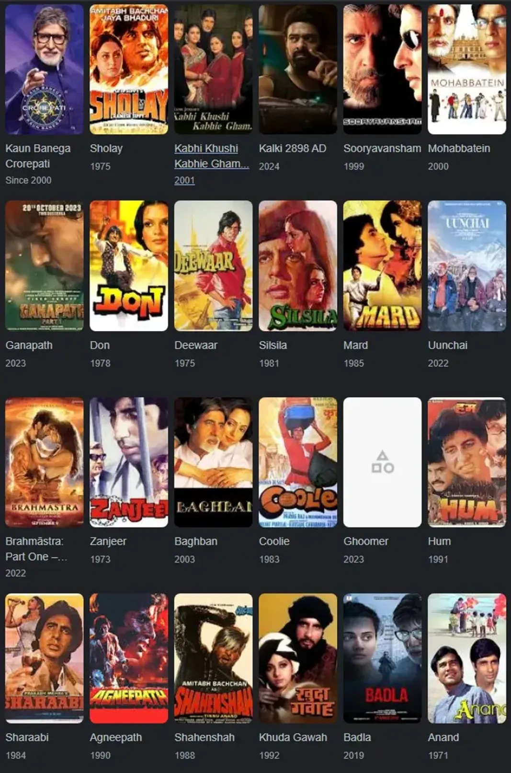Screen dimensions: 511x773
Task: Open the Don 1978 poster
Action: (x=129, y=266)
